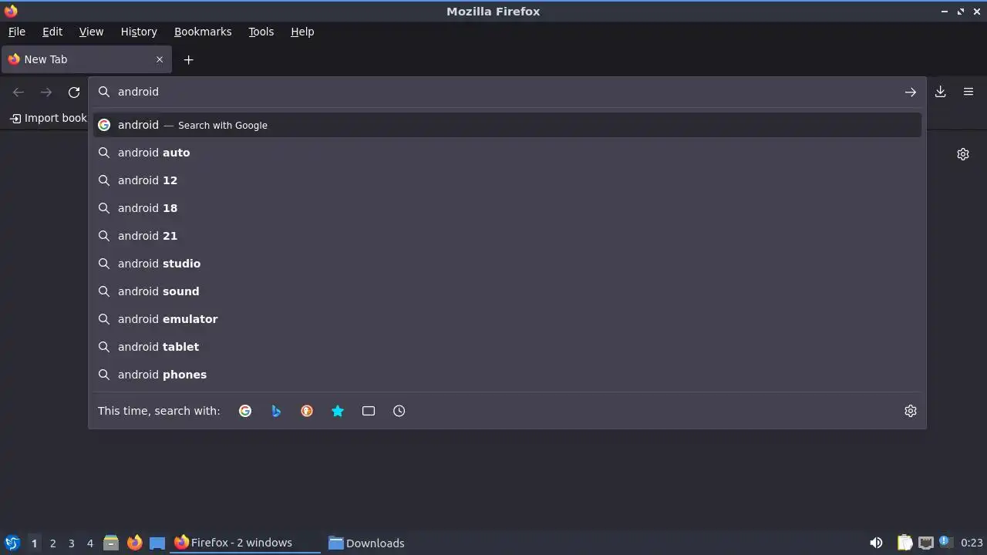Switch to workspace 2
This screenshot has height=555, width=987.
click(52, 543)
